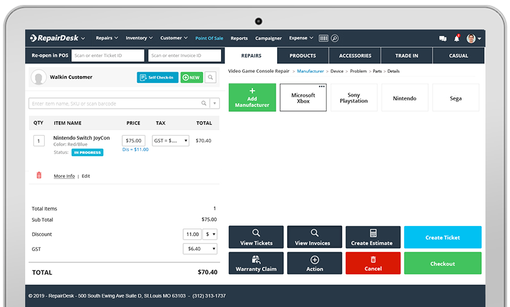The height and width of the screenshot is (307, 510).
Task: Open the user avatar menu
Action: pyautogui.click(x=473, y=38)
